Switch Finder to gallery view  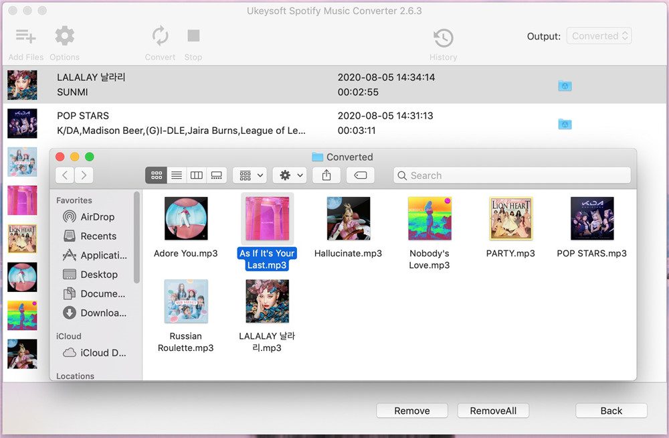pos(217,175)
